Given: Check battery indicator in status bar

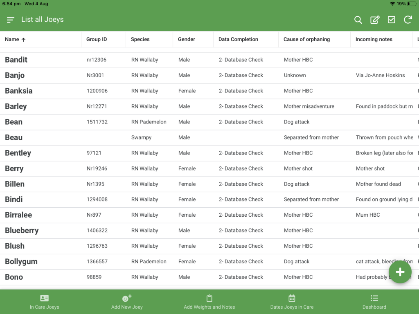Looking at the screenshot, I should [412, 4].
